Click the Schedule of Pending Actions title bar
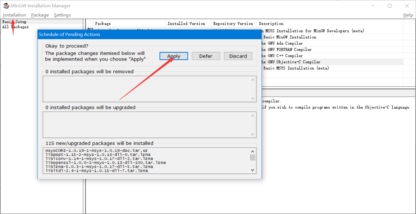 pyautogui.click(x=149, y=34)
